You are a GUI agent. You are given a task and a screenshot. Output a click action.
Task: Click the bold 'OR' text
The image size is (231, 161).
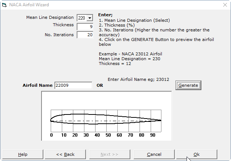[100, 85]
